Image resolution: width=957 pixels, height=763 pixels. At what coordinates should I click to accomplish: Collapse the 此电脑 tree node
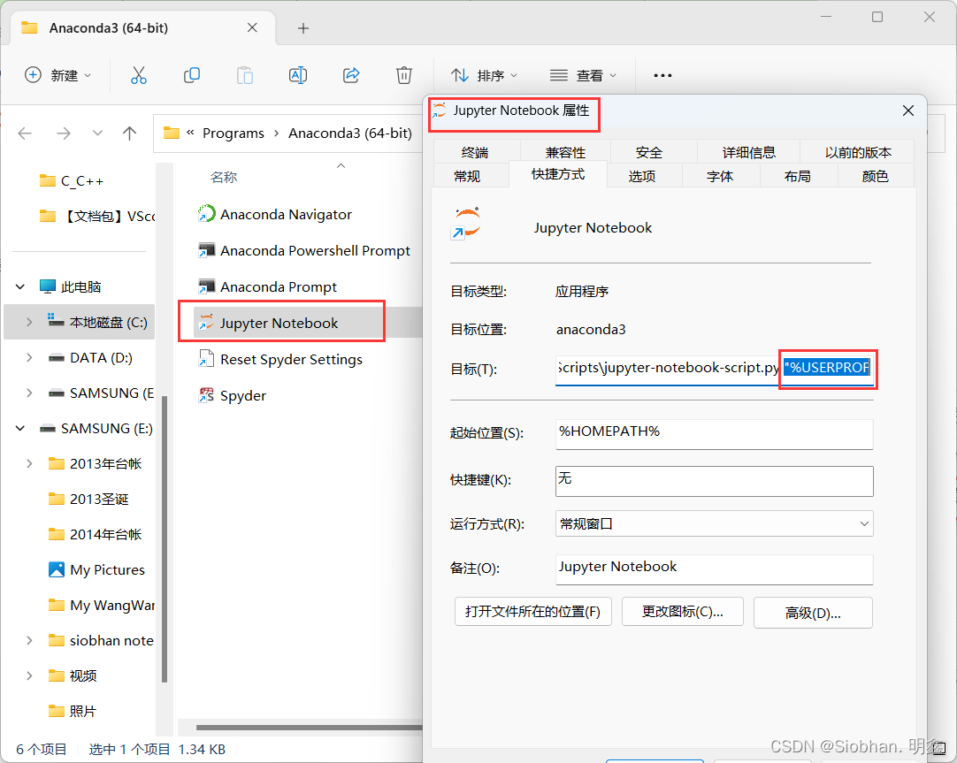point(20,286)
